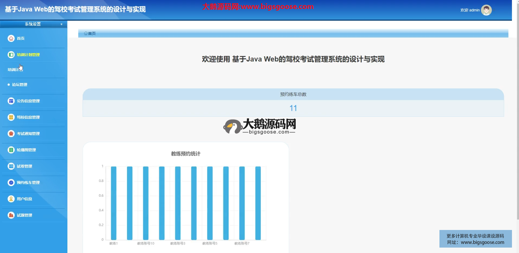Click the admin avatar picture
The width and height of the screenshot is (519, 253).
point(486,10)
